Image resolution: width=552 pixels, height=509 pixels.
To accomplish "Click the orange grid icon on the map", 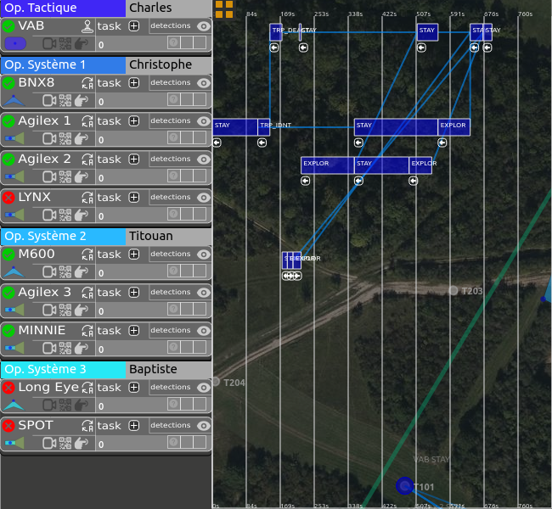I will click(x=224, y=9).
